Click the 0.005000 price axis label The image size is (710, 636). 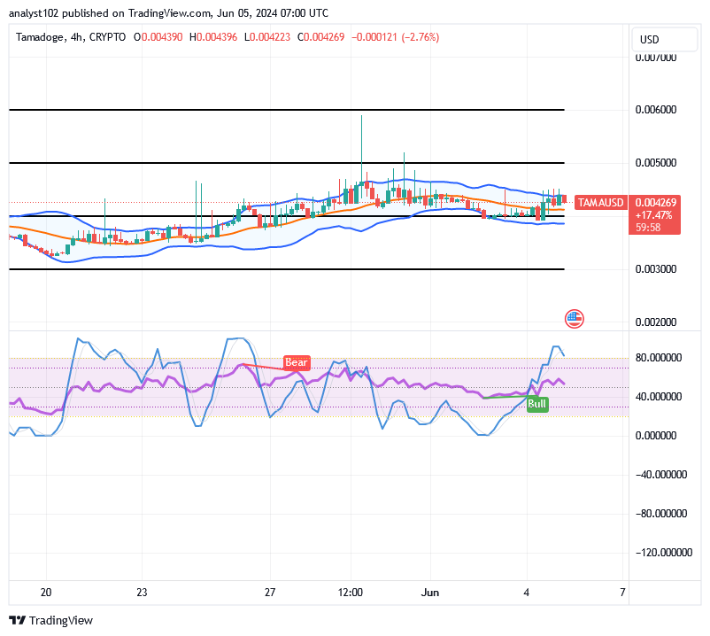[x=656, y=163]
